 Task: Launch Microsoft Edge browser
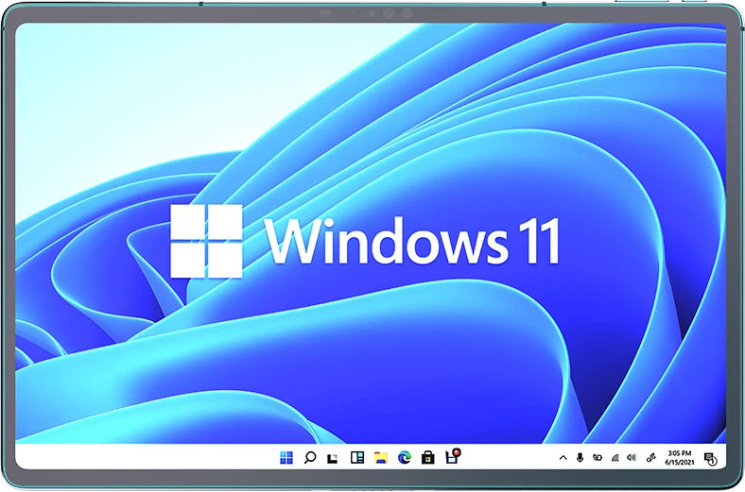point(405,457)
